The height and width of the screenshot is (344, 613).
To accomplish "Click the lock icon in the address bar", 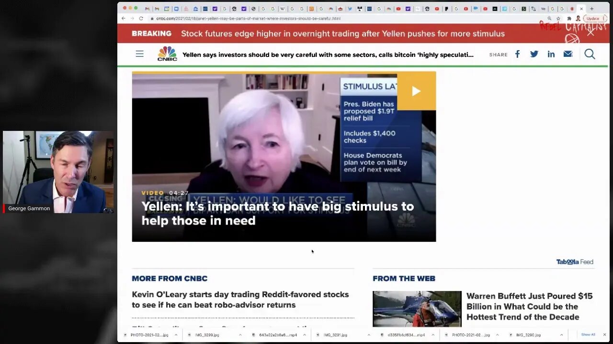I will [152, 18].
